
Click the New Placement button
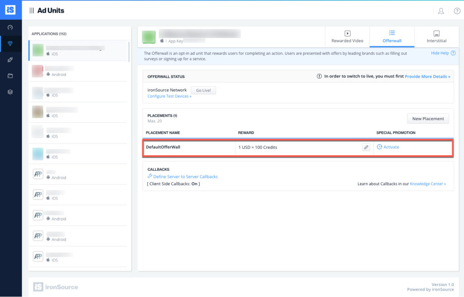coord(428,119)
